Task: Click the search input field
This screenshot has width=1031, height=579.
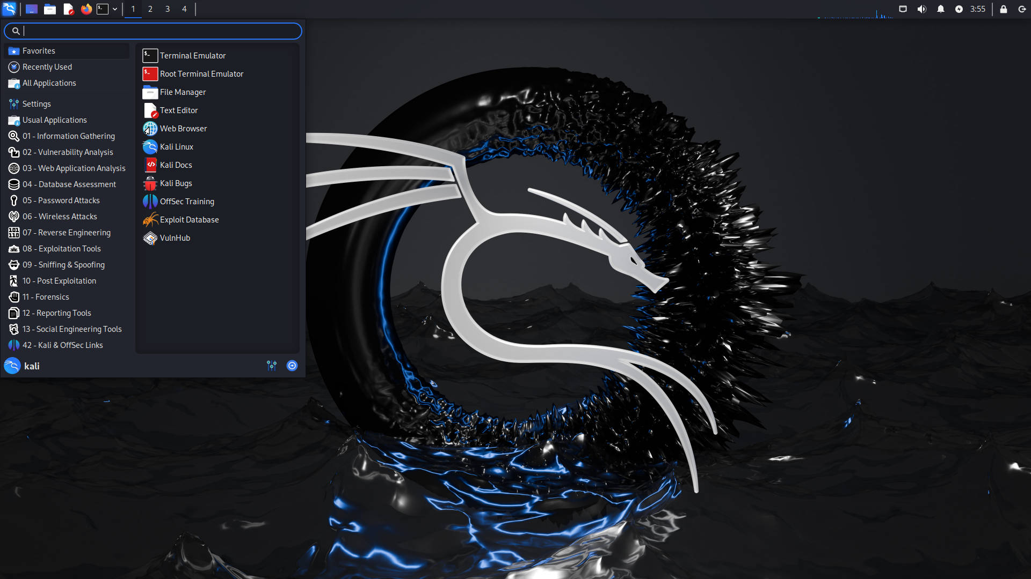Action: (153, 31)
